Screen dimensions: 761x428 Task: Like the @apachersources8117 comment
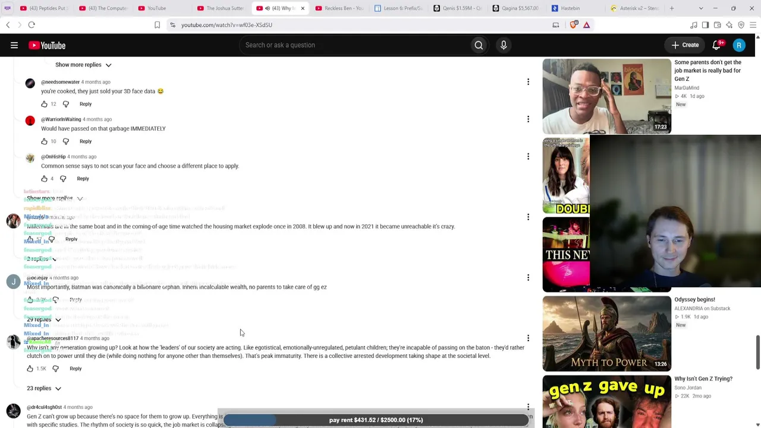click(x=30, y=369)
